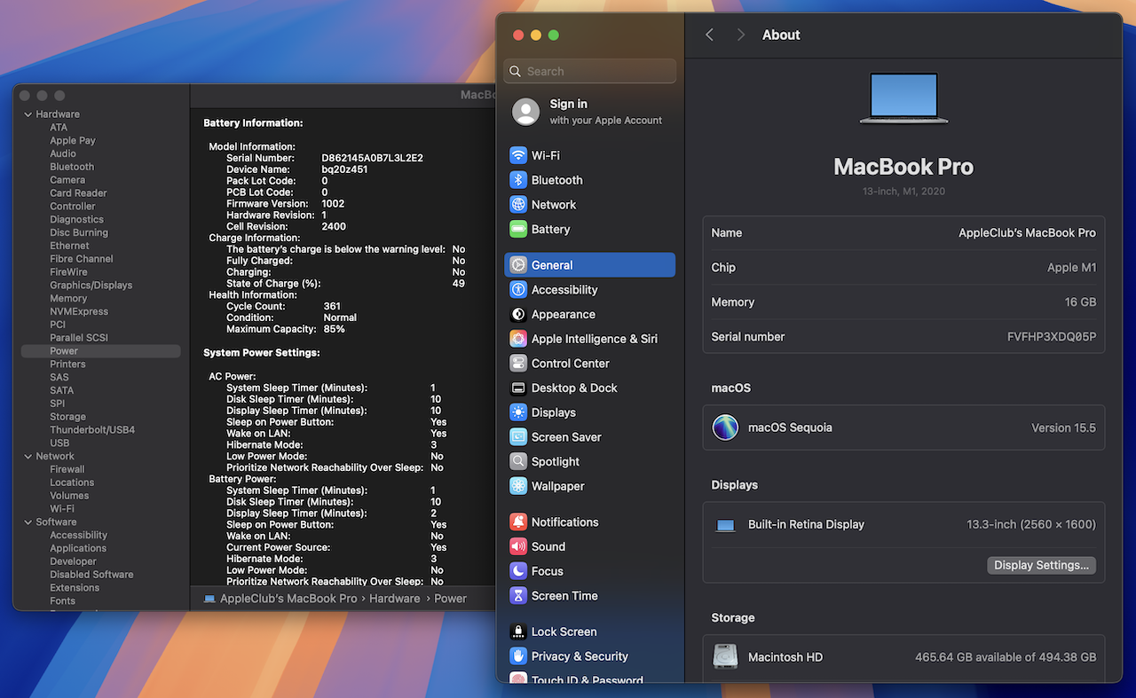The width and height of the screenshot is (1136, 698).
Task: Open Volumes under Network tree
Action: 69,496
